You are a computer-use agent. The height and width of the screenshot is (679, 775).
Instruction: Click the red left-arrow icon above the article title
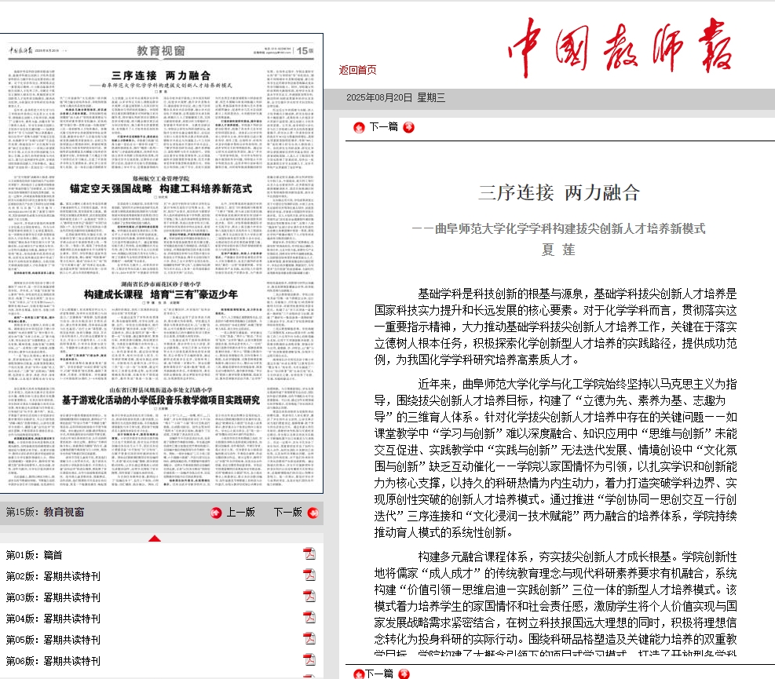point(359,127)
